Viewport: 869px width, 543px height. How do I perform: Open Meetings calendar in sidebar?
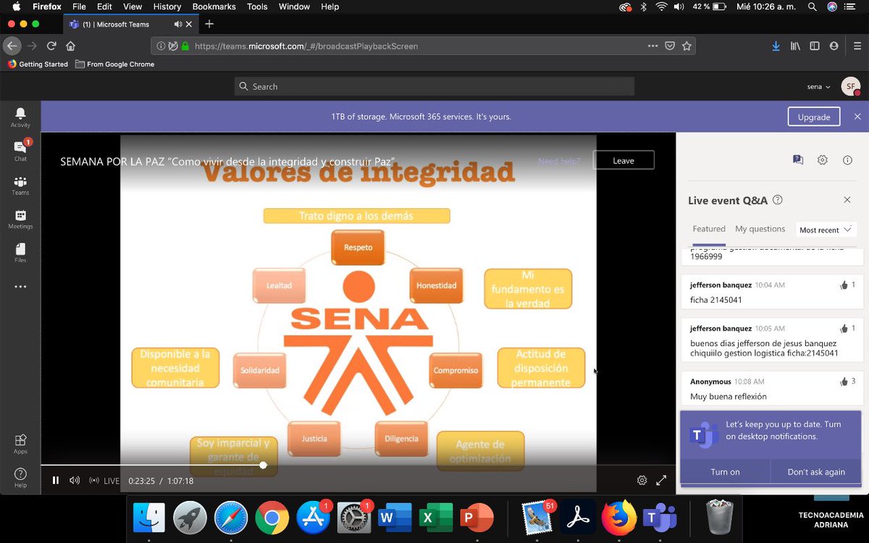(x=20, y=219)
